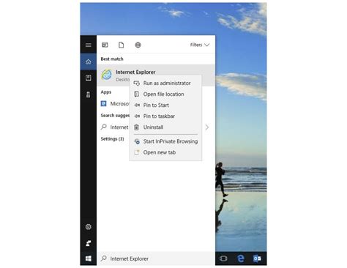
Task: Click the Internet Explorer search box
Action: [x=156, y=258]
